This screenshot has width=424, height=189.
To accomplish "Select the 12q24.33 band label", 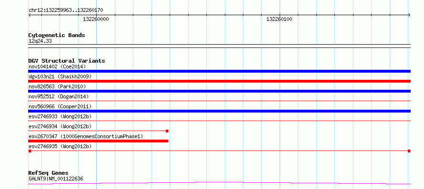I will [x=40, y=41].
